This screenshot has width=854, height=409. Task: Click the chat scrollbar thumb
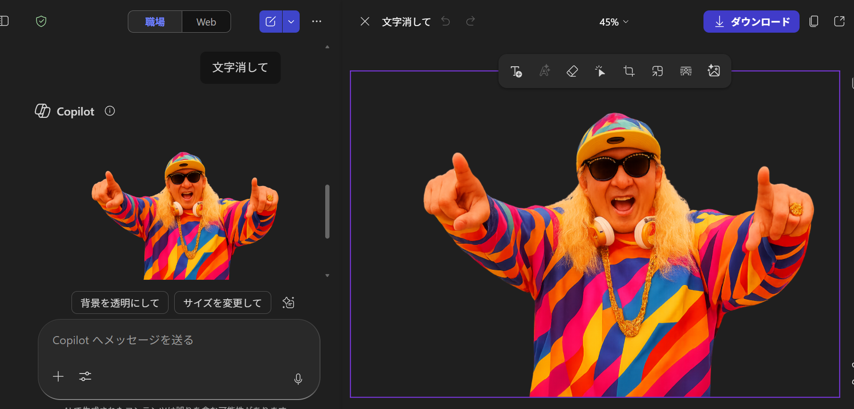click(x=327, y=212)
